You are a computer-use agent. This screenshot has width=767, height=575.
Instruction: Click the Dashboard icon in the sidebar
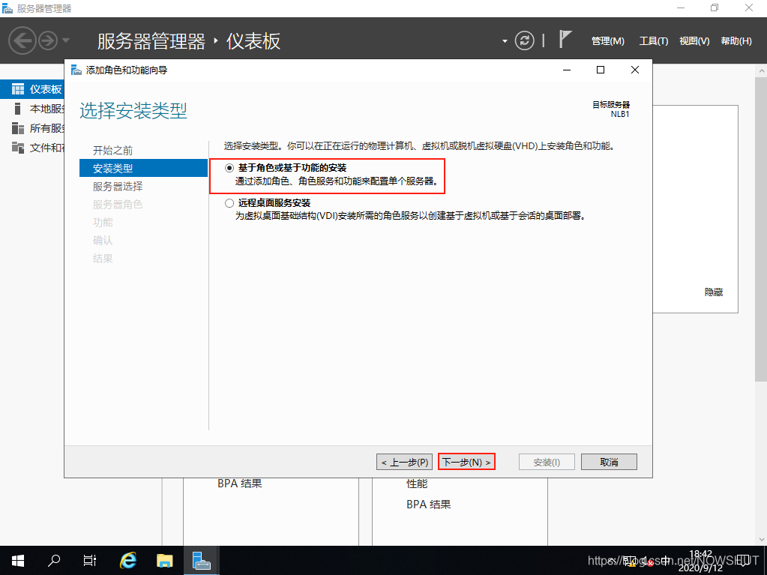[18, 89]
